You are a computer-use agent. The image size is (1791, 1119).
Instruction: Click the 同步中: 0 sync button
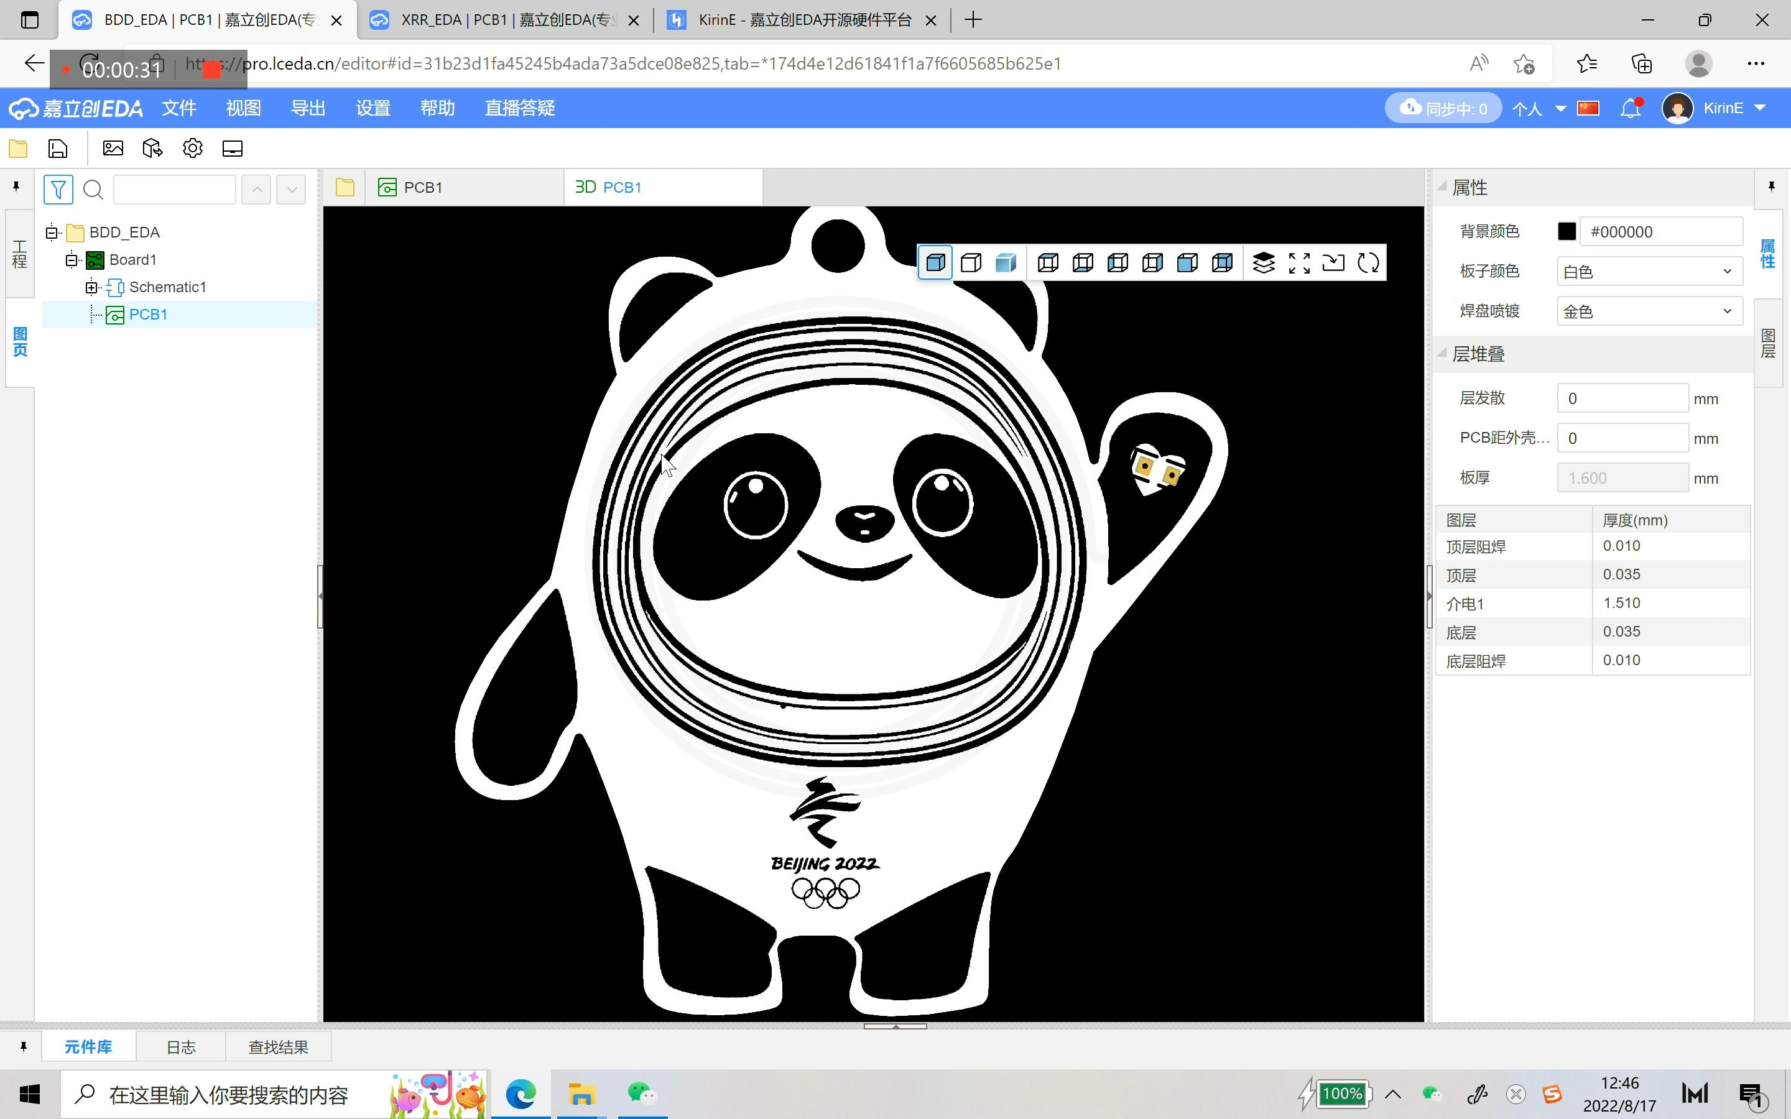pos(1442,108)
